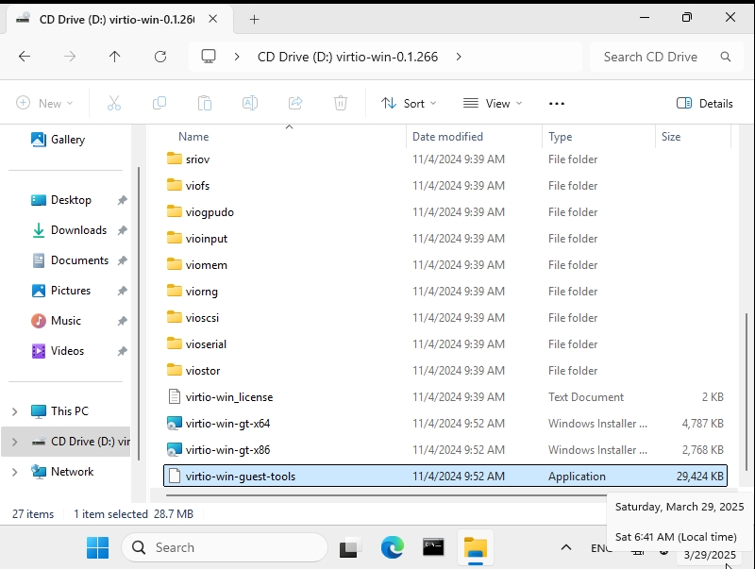
Task: Open Task View from the taskbar
Action: [x=348, y=548]
